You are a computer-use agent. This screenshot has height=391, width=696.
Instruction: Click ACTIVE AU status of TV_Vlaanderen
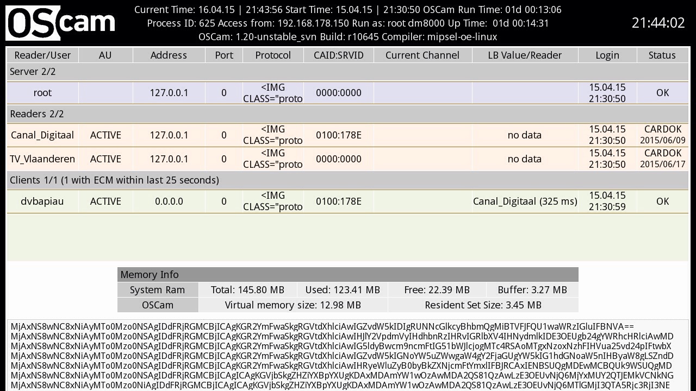click(105, 159)
